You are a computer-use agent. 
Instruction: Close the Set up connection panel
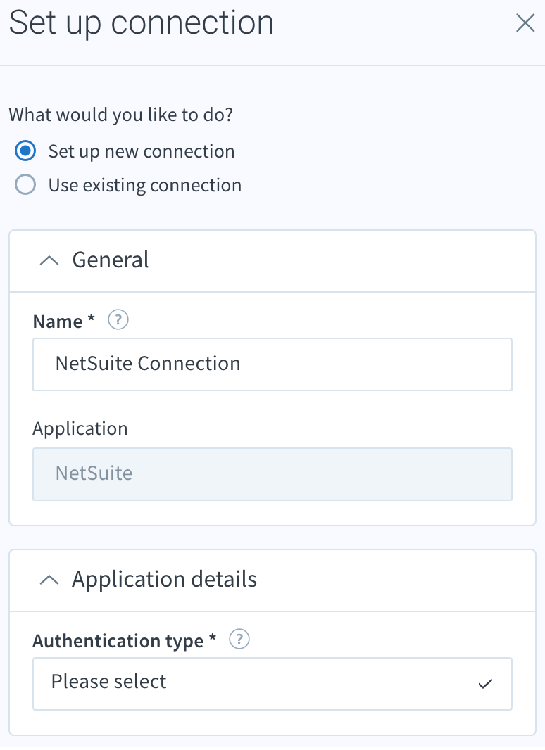pyautogui.click(x=525, y=23)
